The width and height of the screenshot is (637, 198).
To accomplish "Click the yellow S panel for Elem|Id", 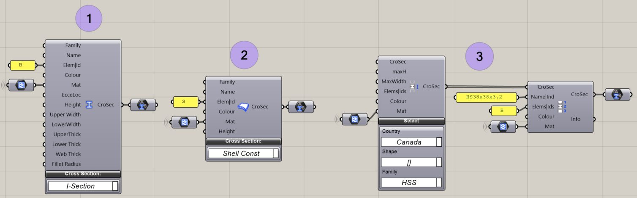I will pyautogui.click(x=185, y=102).
